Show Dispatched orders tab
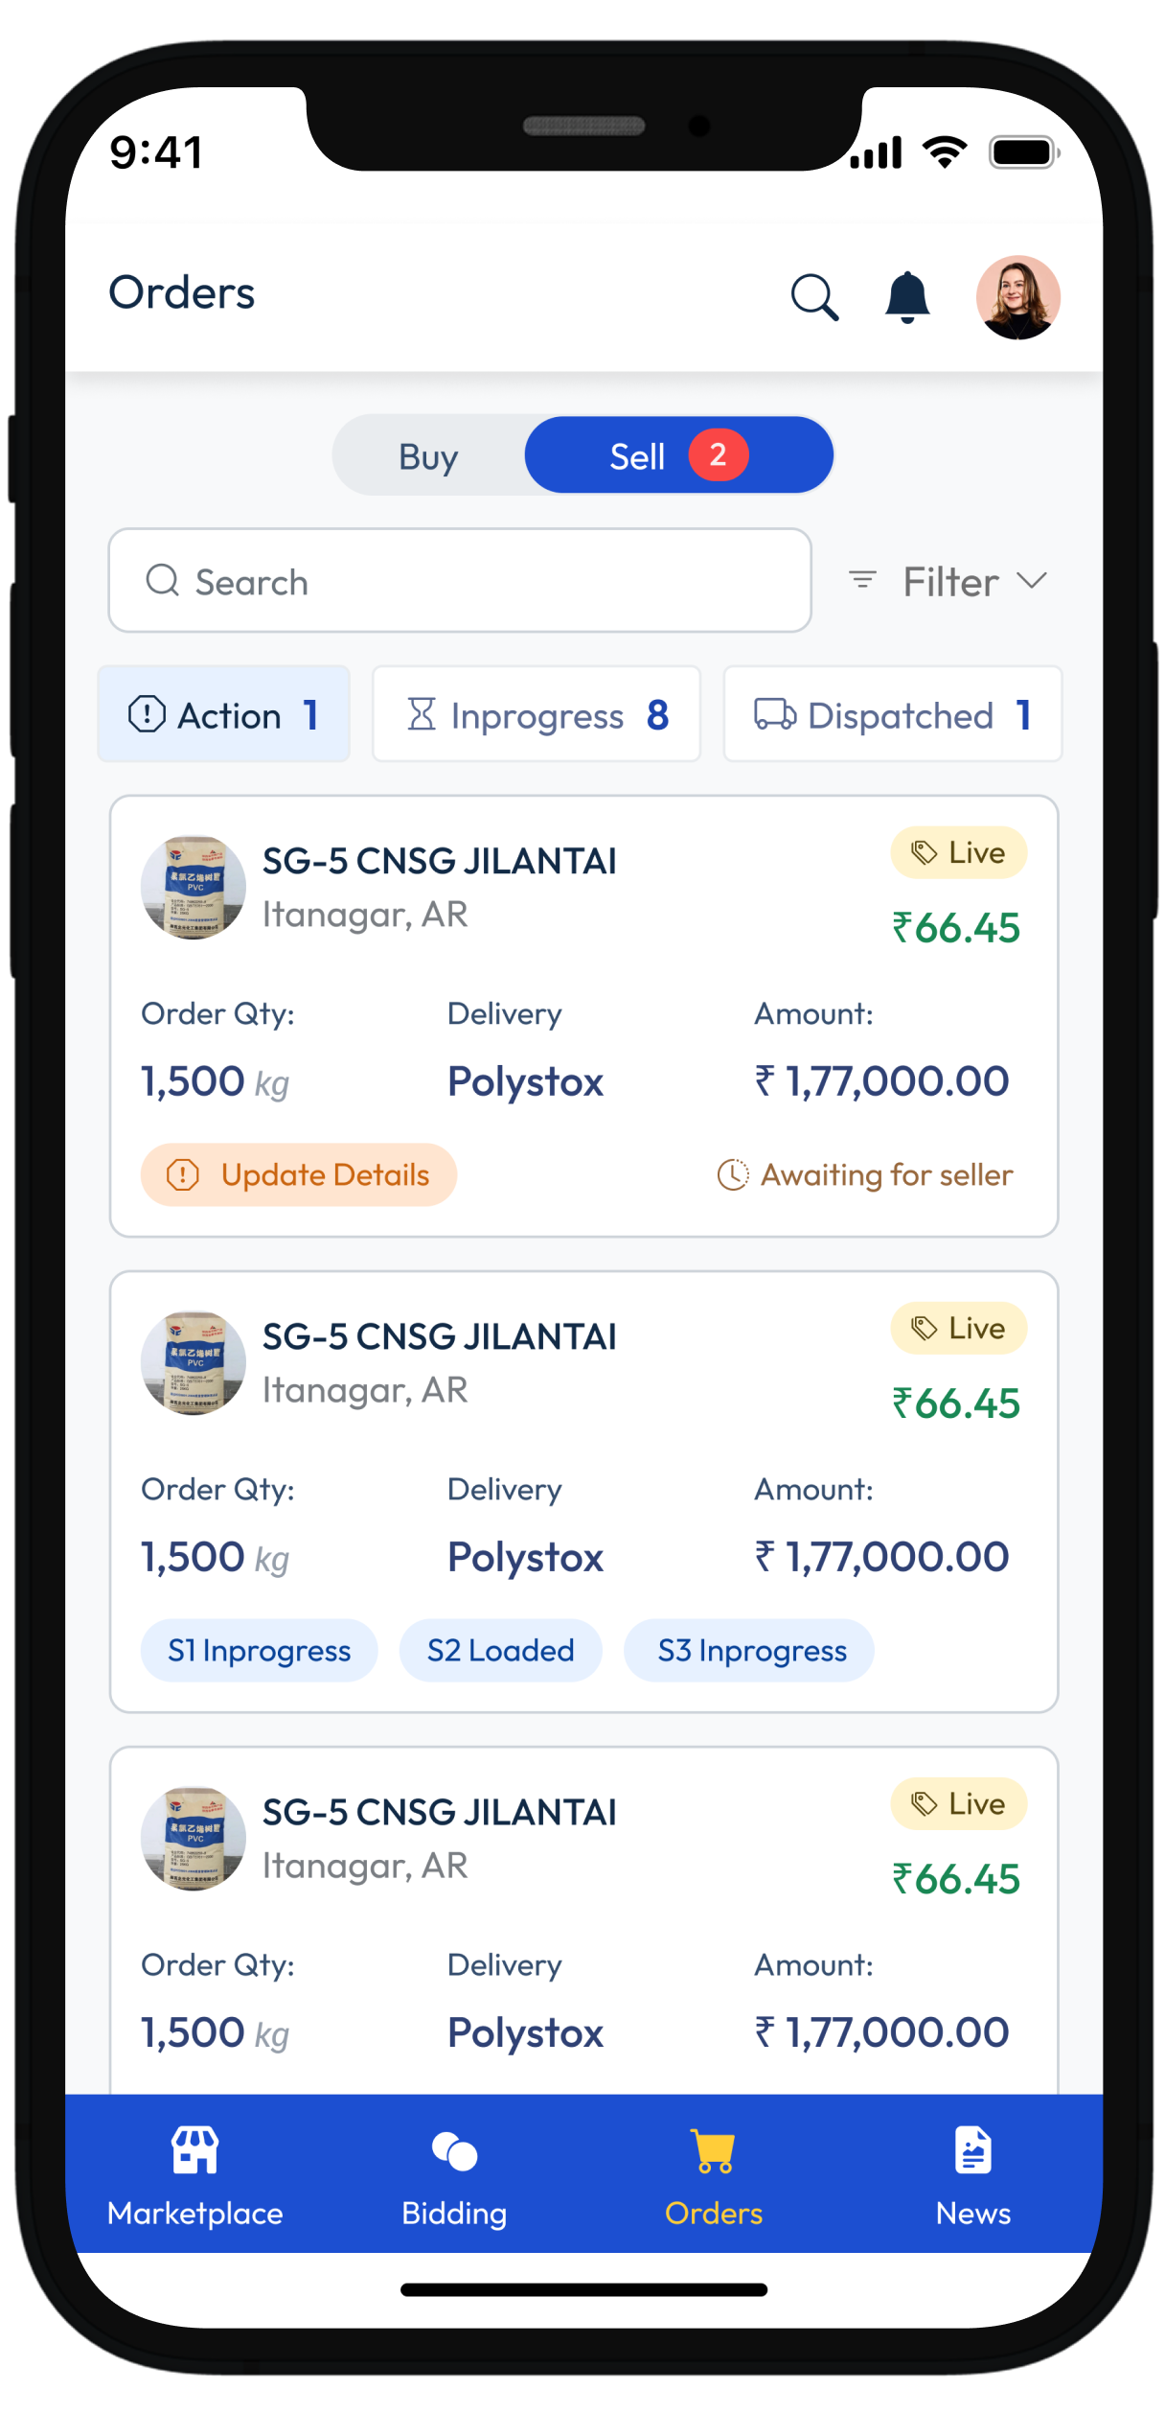 (893, 715)
